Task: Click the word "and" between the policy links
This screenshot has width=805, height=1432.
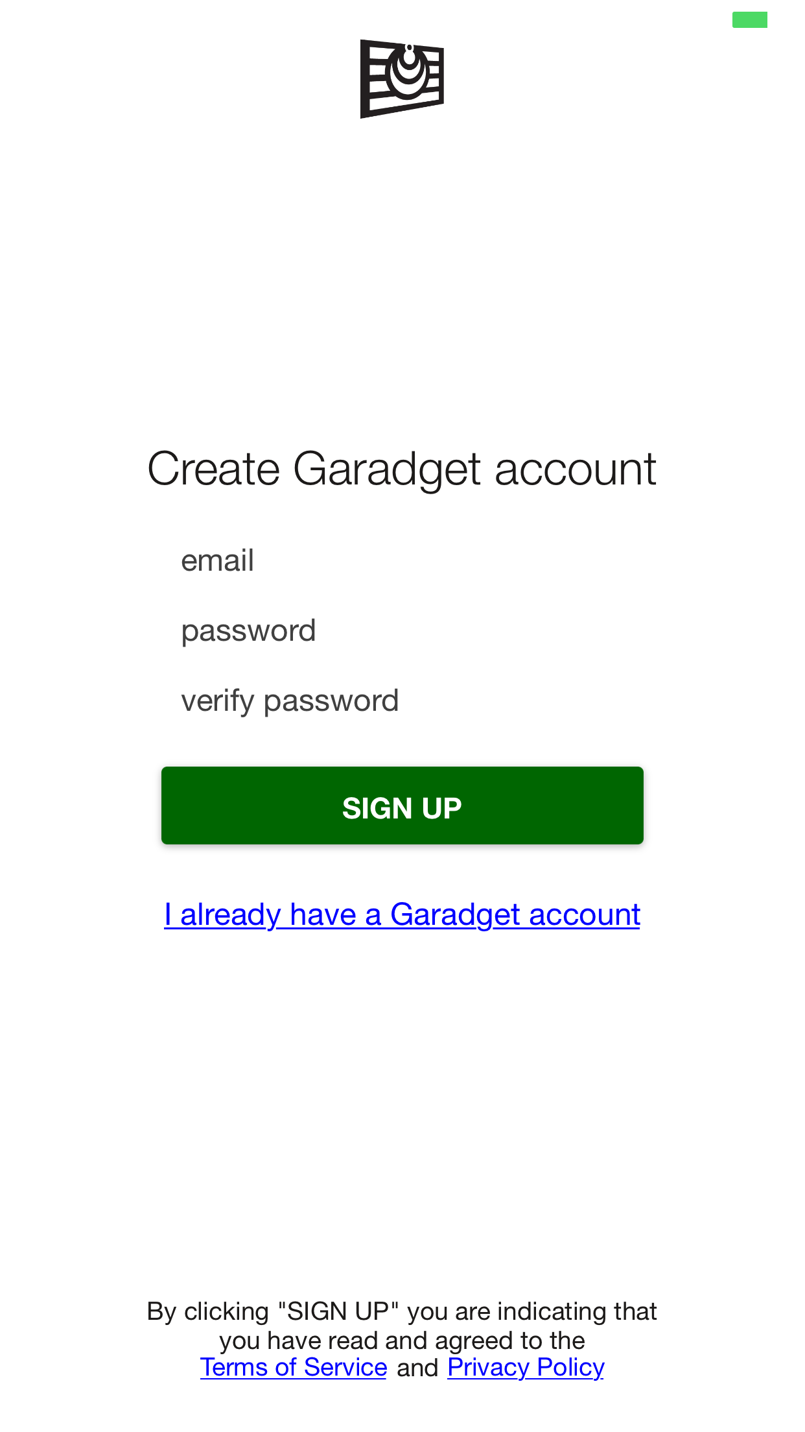Action: [417, 1368]
